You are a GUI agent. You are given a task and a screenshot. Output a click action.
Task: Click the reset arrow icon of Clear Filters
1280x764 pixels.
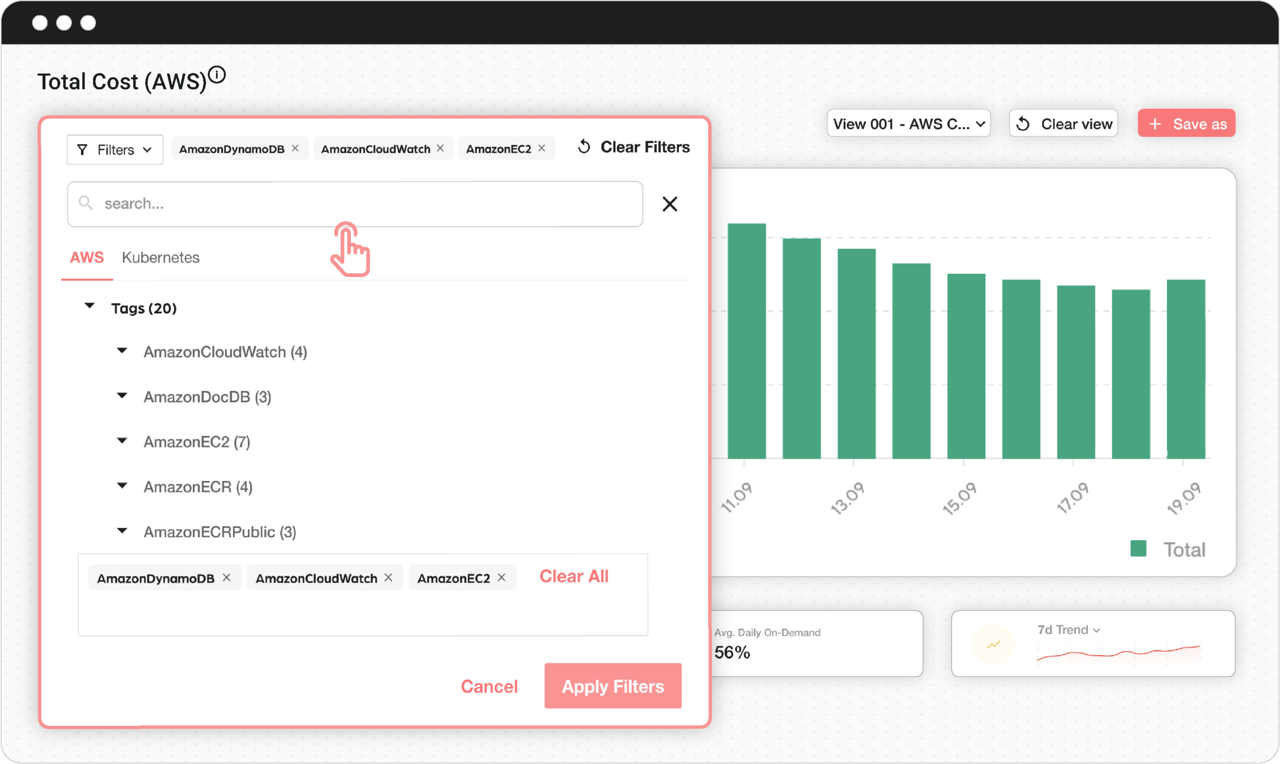pyautogui.click(x=584, y=147)
